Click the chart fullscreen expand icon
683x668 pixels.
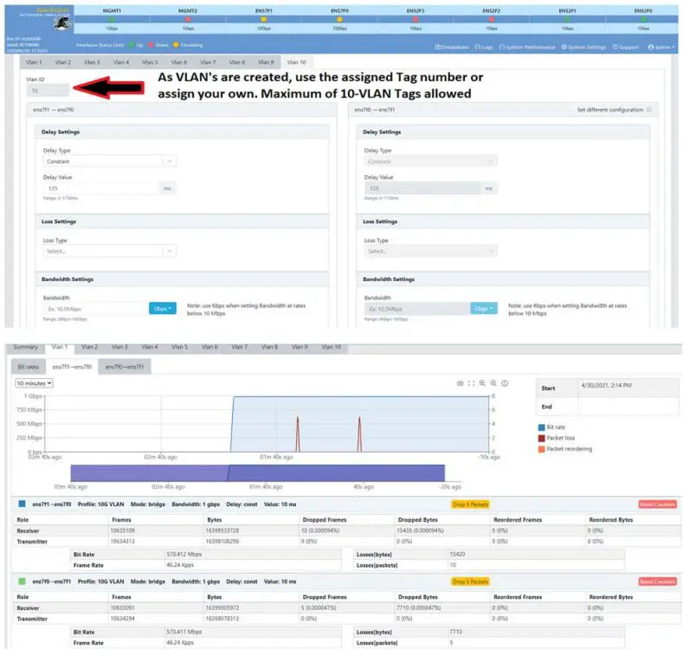coord(471,383)
